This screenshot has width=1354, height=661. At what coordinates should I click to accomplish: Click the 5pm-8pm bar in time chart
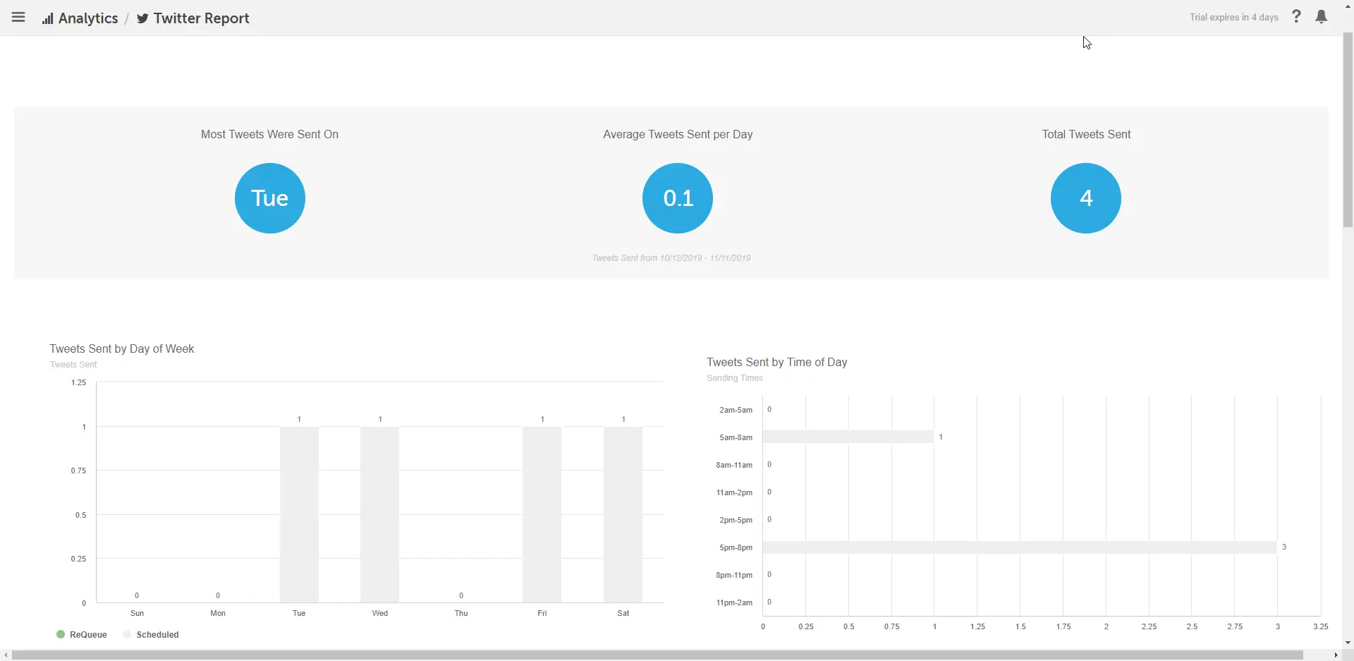tap(1019, 547)
